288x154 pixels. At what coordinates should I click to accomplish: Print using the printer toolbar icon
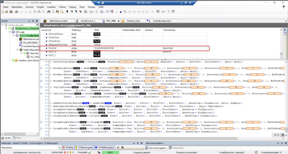16,11
